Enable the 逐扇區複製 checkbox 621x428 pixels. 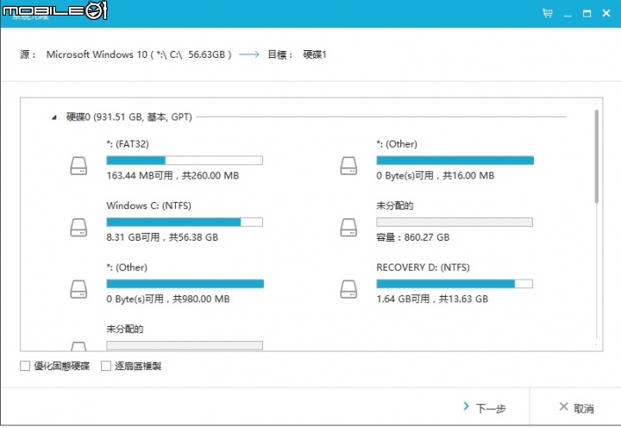[106, 366]
